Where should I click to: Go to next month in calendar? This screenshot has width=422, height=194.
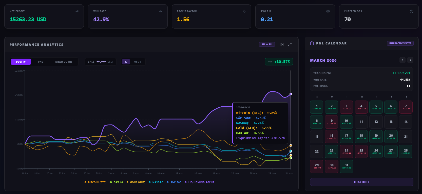tap(410, 60)
